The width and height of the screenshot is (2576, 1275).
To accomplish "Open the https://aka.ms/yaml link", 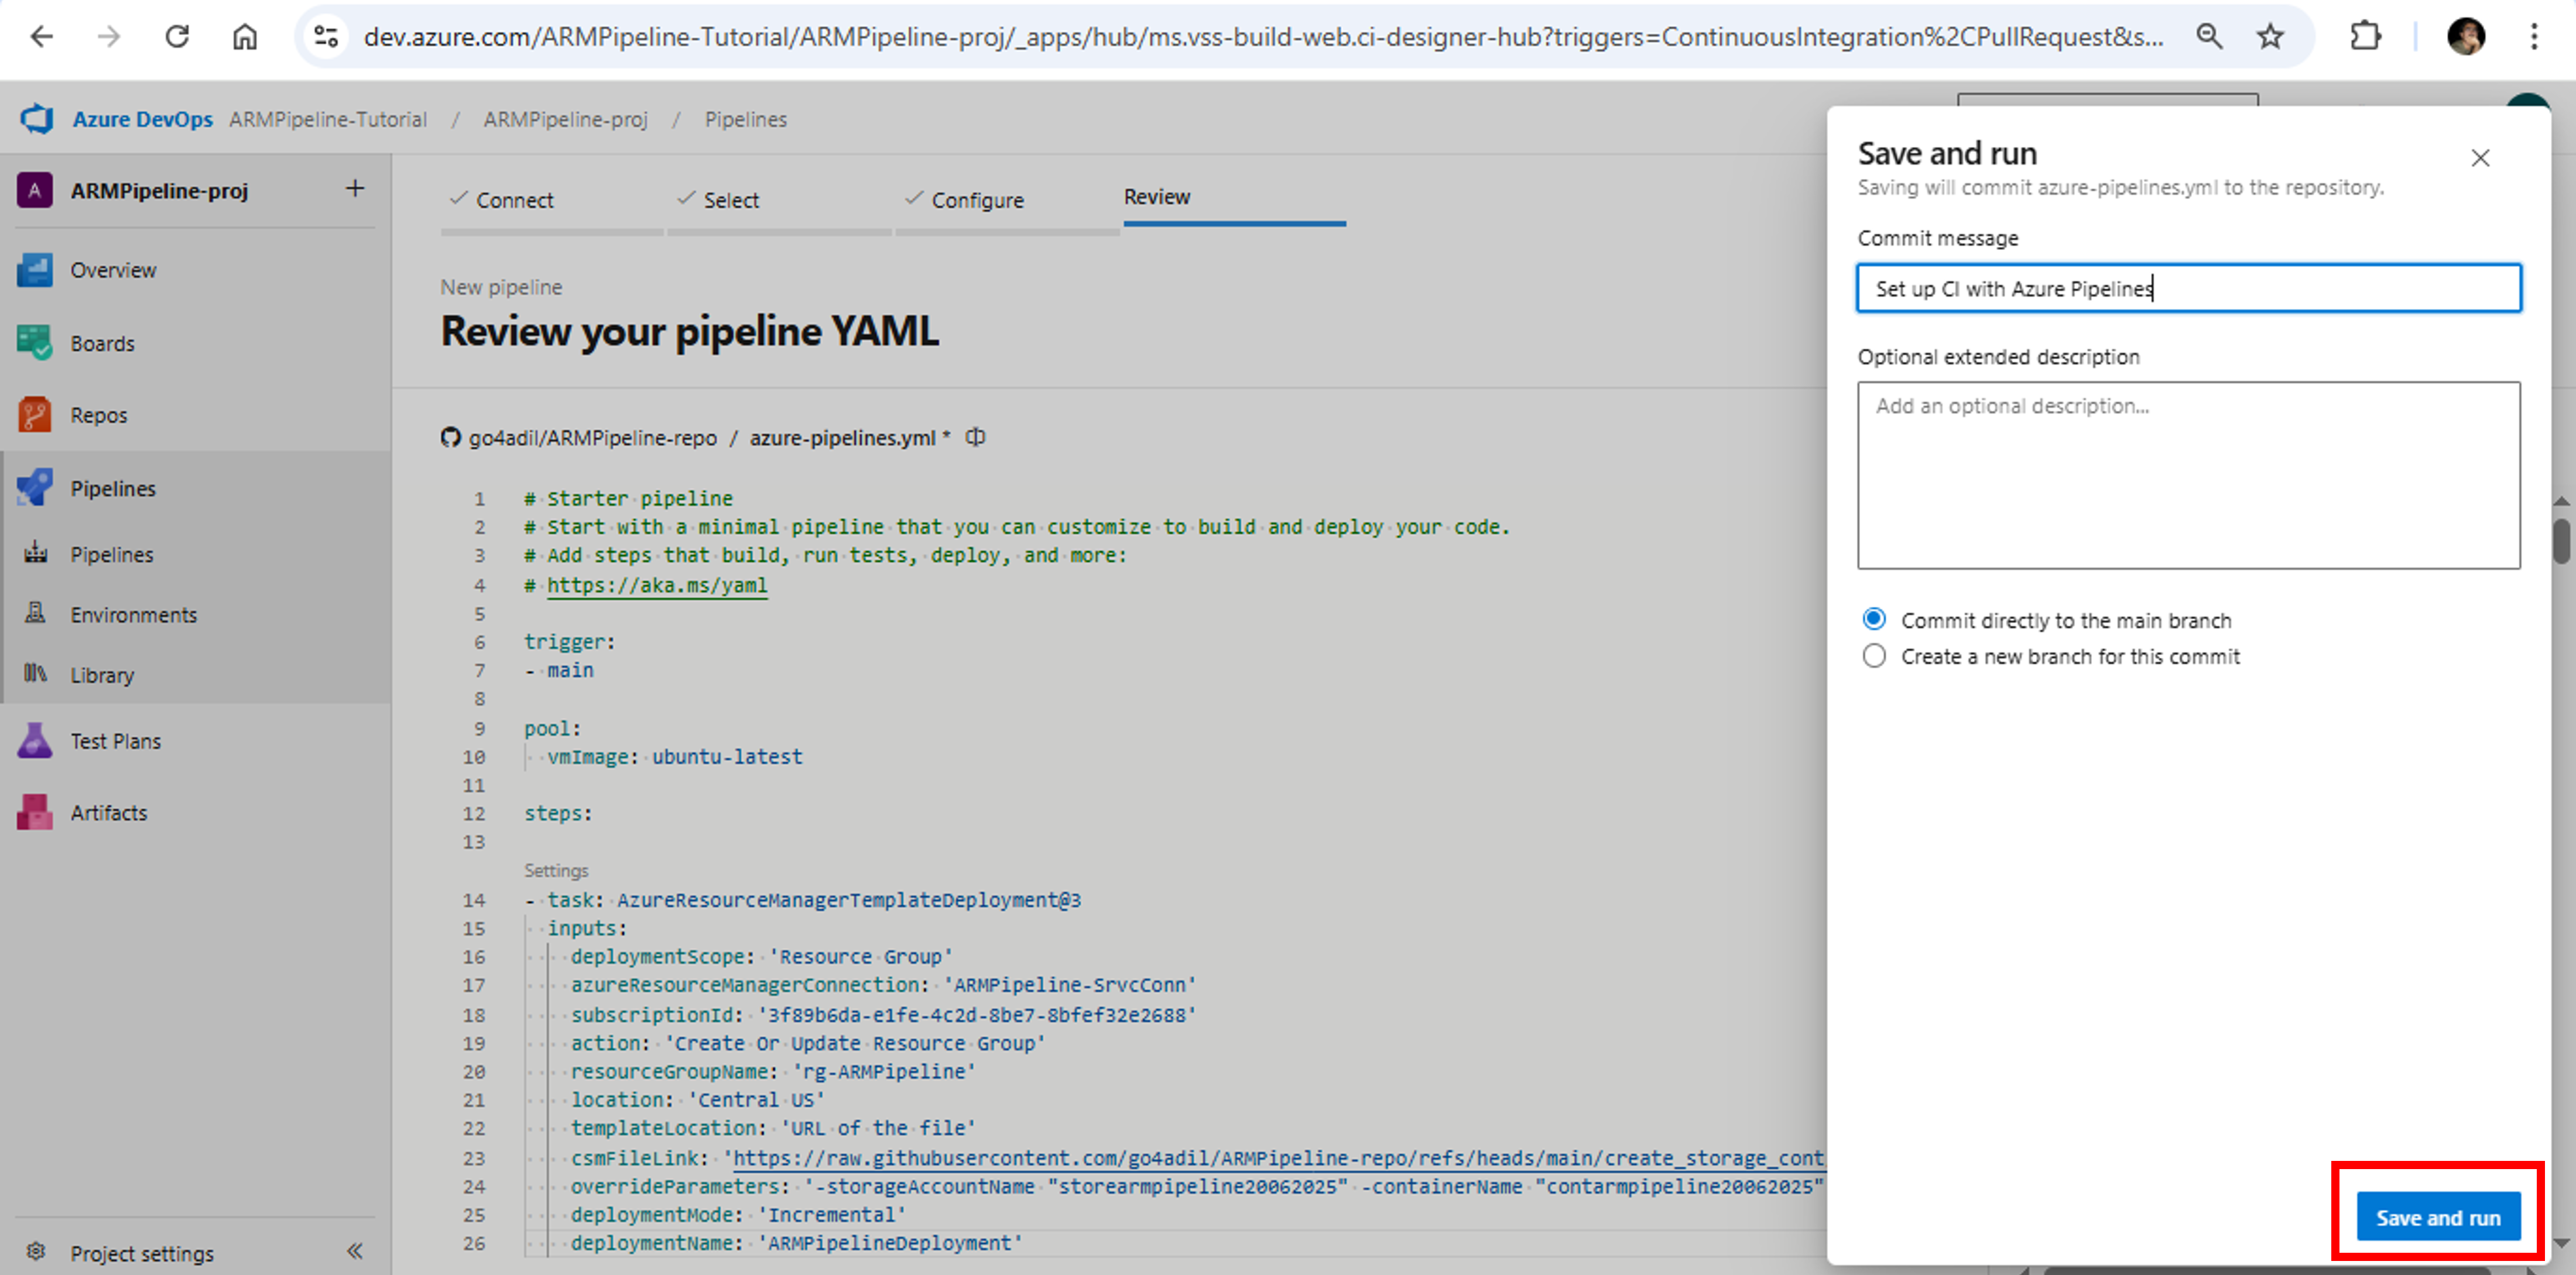I will coord(656,585).
